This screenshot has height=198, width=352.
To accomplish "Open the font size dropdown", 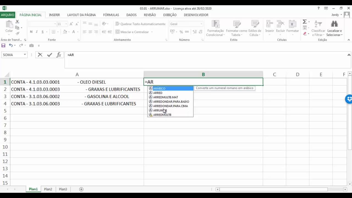I will coord(66,24).
